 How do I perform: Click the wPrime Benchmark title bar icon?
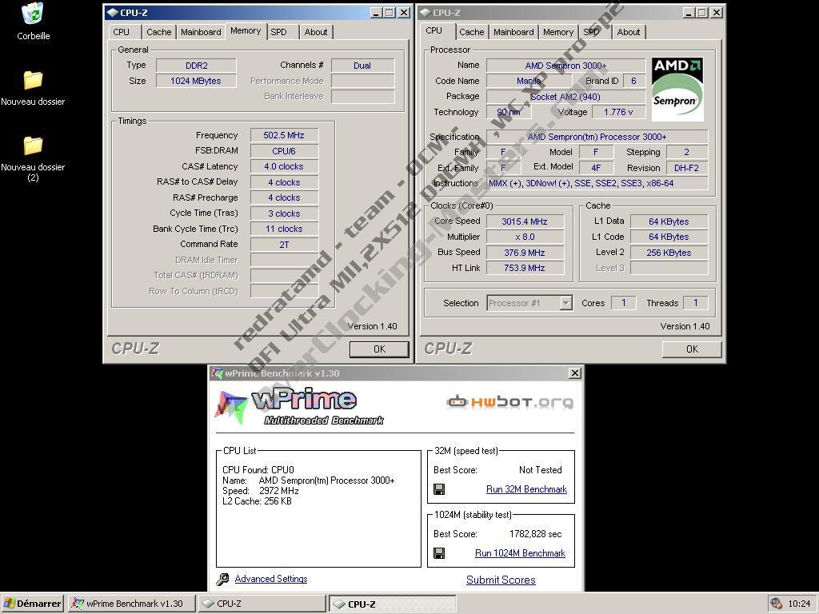(217, 373)
